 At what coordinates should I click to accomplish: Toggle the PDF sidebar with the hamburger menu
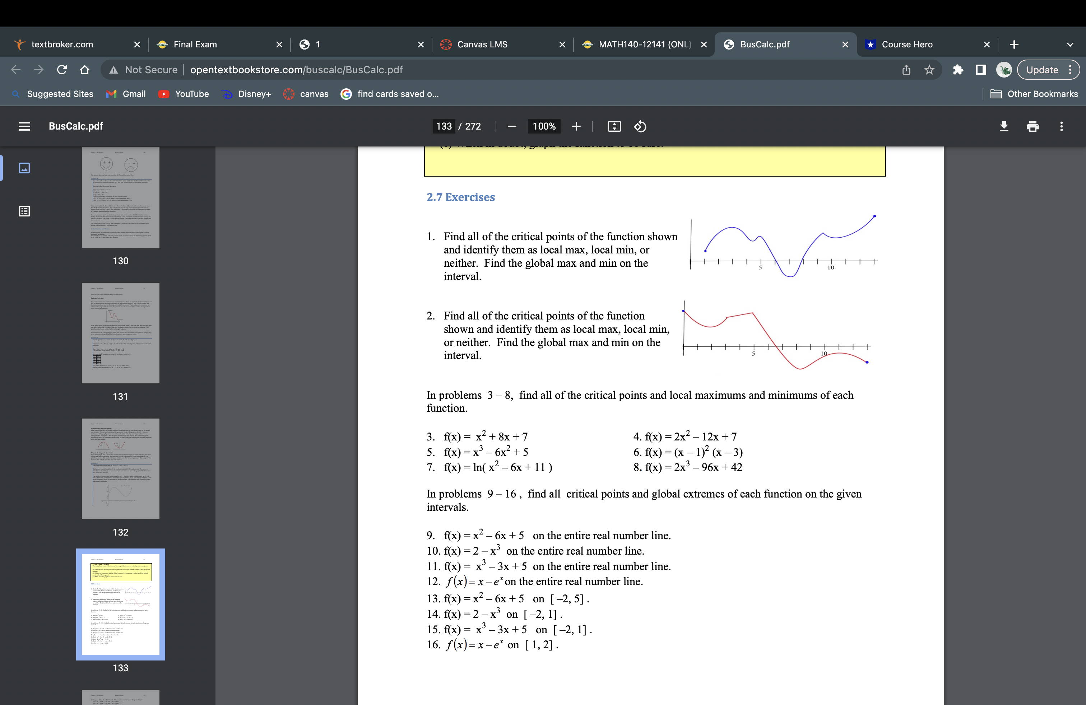point(24,126)
